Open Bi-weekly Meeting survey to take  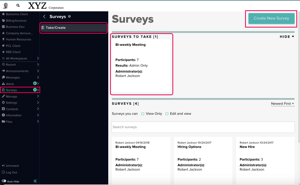141,66
